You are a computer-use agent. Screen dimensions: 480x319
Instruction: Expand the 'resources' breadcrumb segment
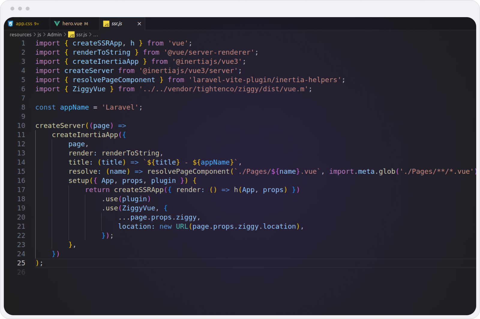20,35
